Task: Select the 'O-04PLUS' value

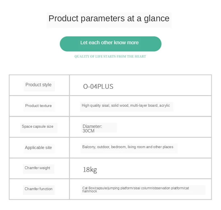Action: [x=98, y=87]
